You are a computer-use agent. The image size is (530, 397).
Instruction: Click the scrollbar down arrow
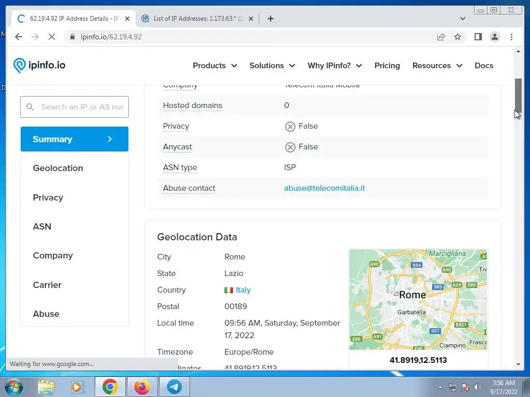click(x=518, y=364)
